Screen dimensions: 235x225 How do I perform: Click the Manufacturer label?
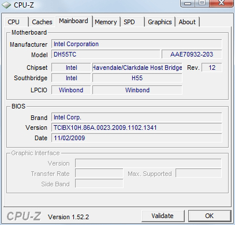pyautogui.click(x=29, y=44)
